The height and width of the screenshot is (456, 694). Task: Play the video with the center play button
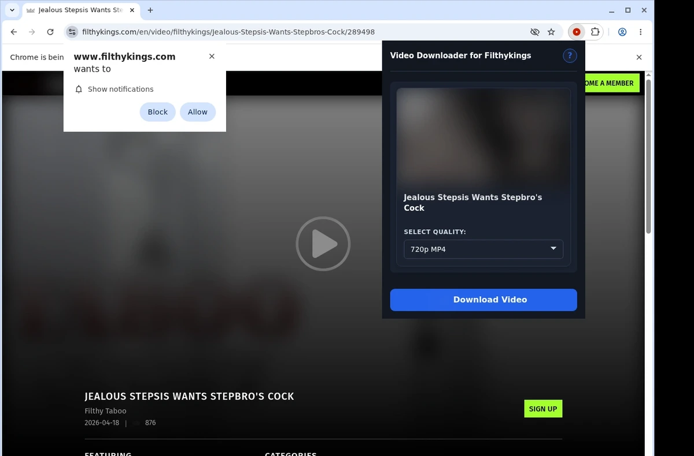[323, 244]
